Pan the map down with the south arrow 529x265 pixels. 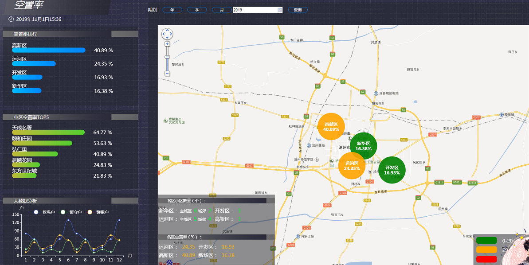[x=167, y=37]
